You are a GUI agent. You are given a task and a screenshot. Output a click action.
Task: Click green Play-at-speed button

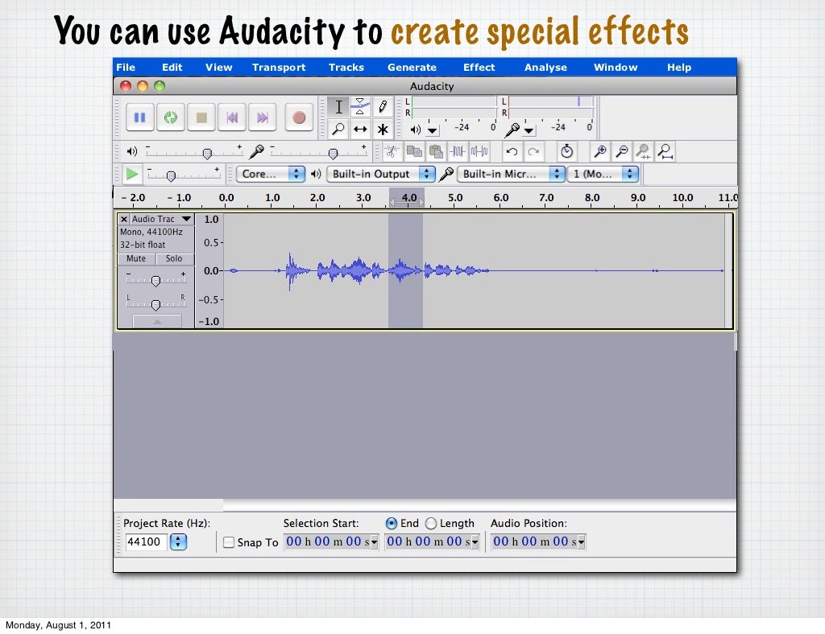click(x=132, y=174)
